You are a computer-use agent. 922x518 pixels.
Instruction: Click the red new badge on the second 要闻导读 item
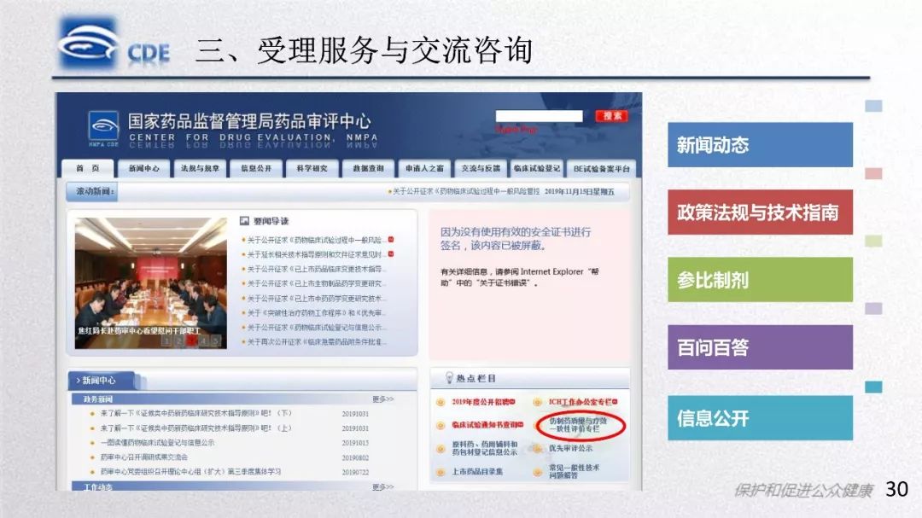coord(391,254)
